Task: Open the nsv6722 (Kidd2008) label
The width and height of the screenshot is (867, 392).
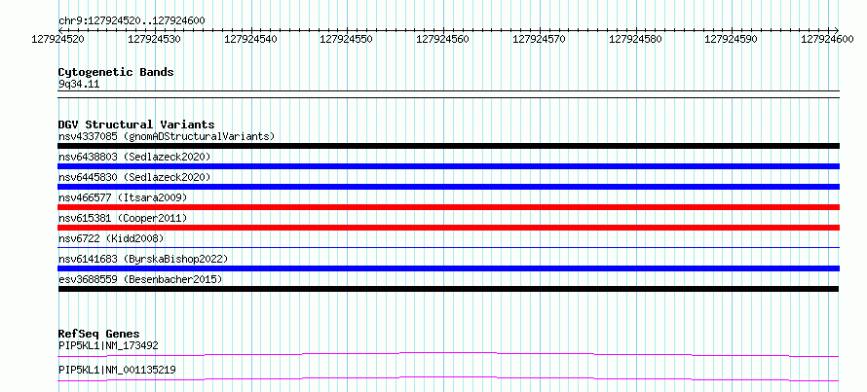Action: [111, 238]
